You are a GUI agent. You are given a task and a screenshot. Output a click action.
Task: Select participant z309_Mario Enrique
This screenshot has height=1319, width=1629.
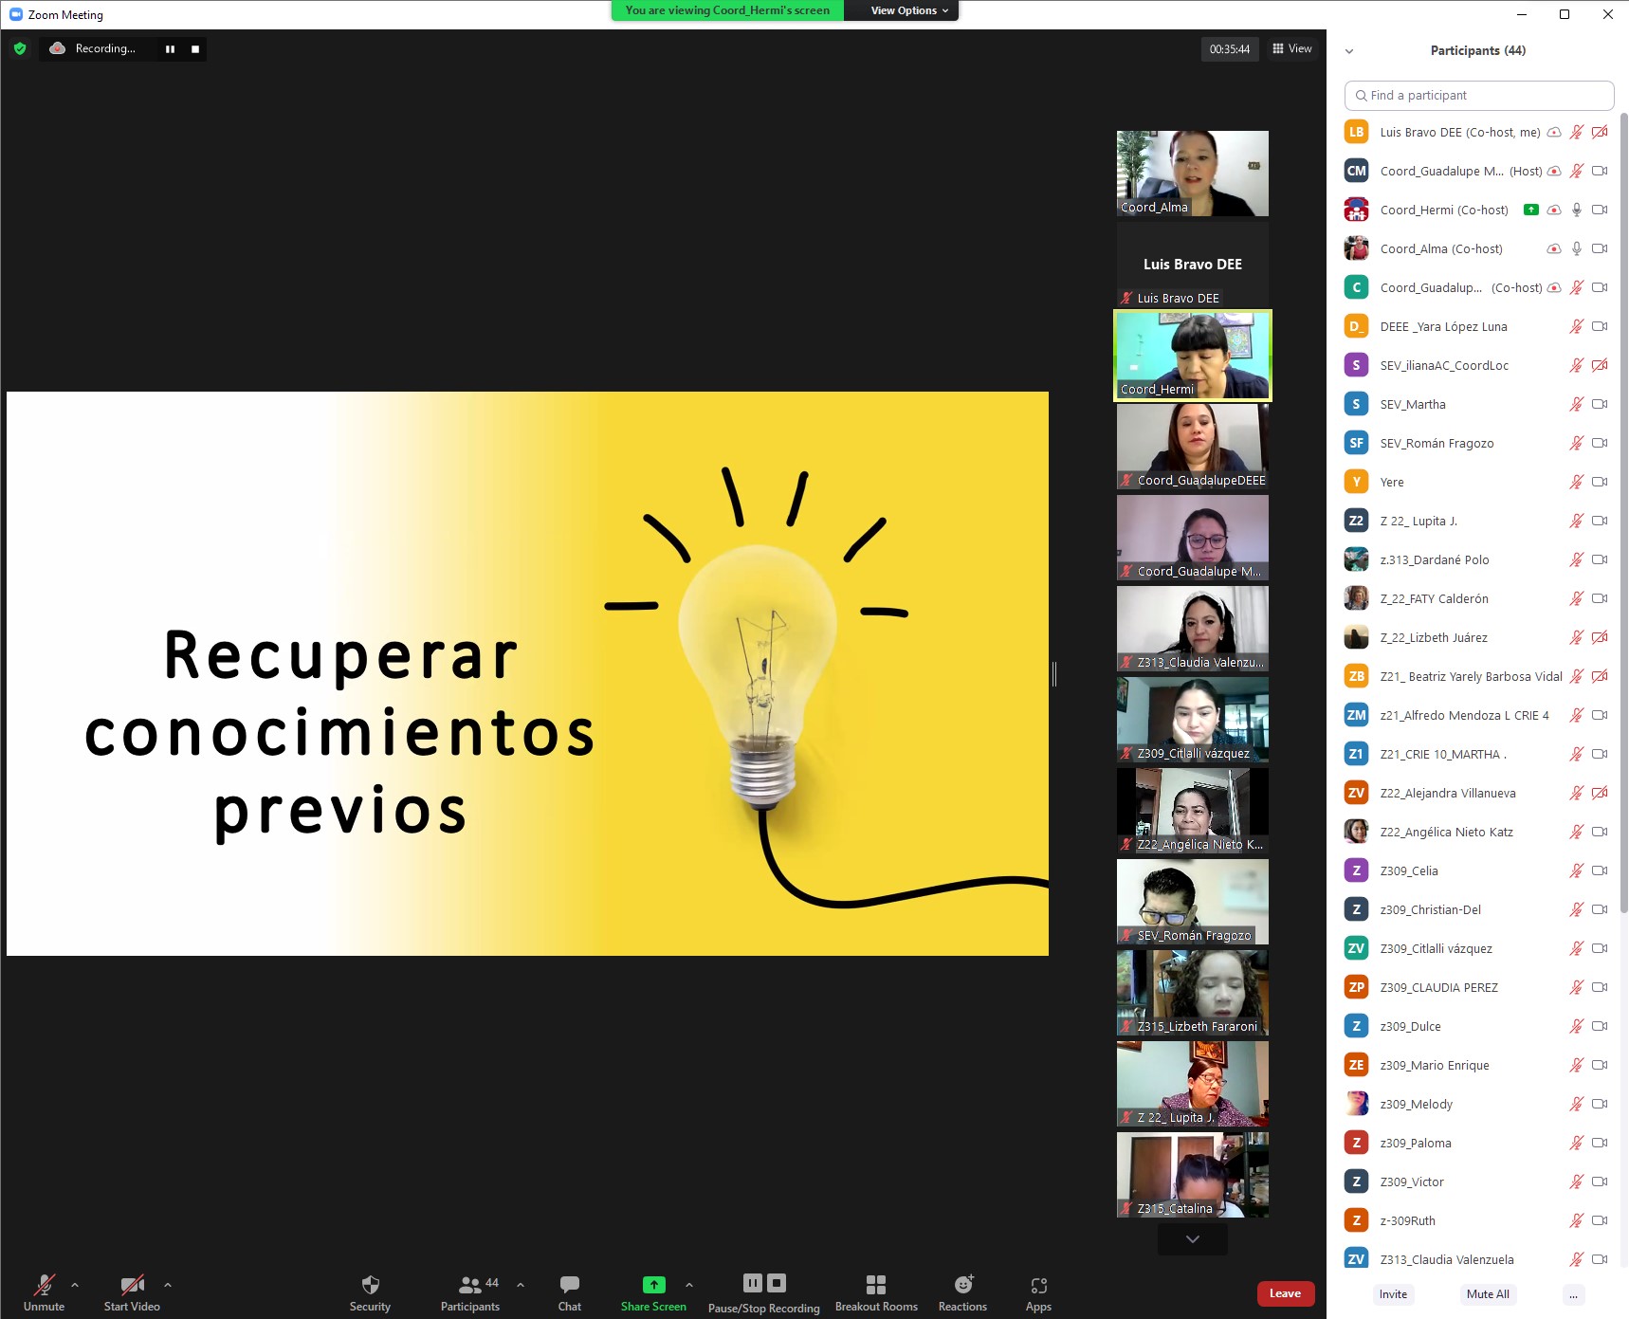(x=1476, y=1065)
